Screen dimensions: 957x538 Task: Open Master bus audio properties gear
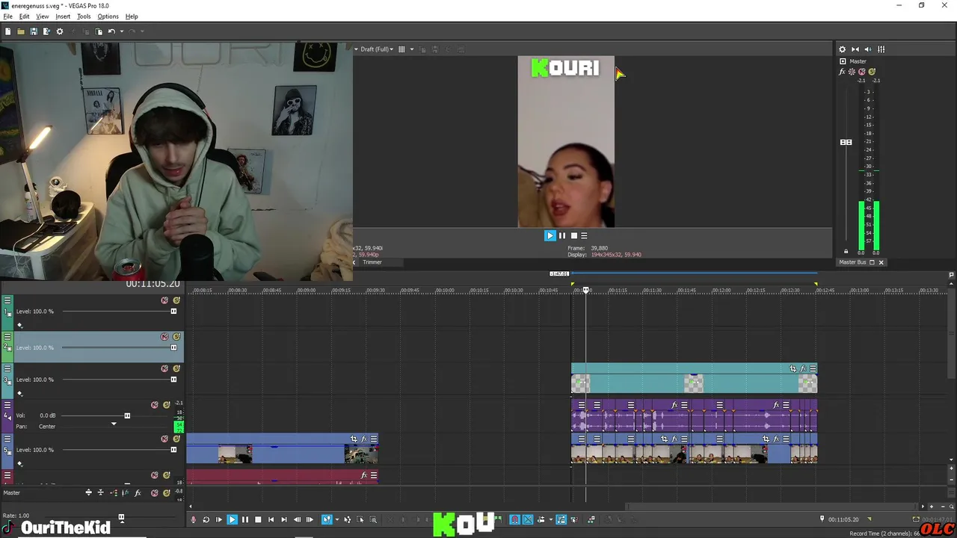tap(843, 49)
